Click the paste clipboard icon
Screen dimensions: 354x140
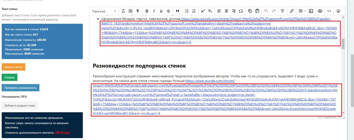257,11
